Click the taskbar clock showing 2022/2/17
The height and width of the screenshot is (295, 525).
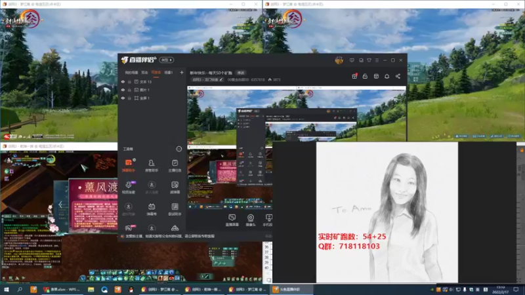point(501,290)
